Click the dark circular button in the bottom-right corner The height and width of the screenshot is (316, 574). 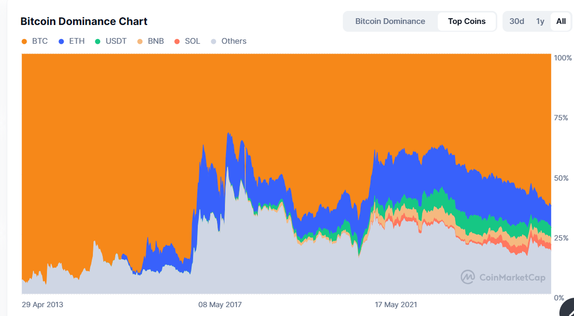click(x=568, y=309)
